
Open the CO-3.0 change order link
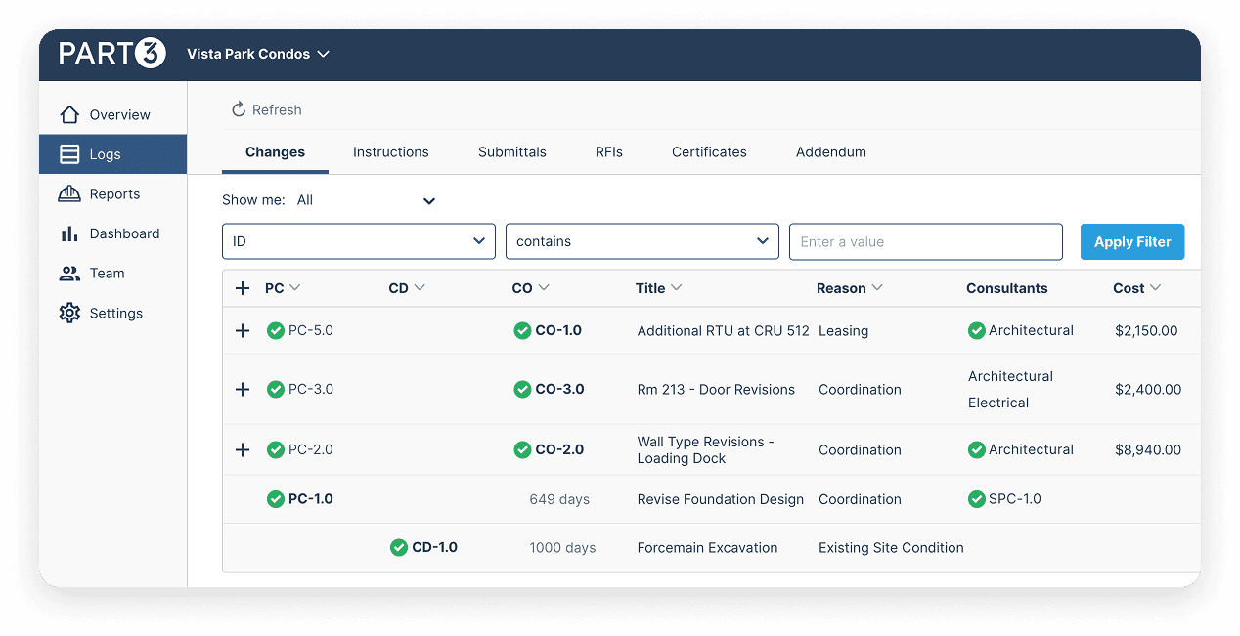[x=559, y=390]
